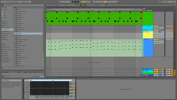Image resolution: width=177 pixels, height=100 pixels.
Task: Toggle the EQ Eight device activator
Action: click(25, 80)
